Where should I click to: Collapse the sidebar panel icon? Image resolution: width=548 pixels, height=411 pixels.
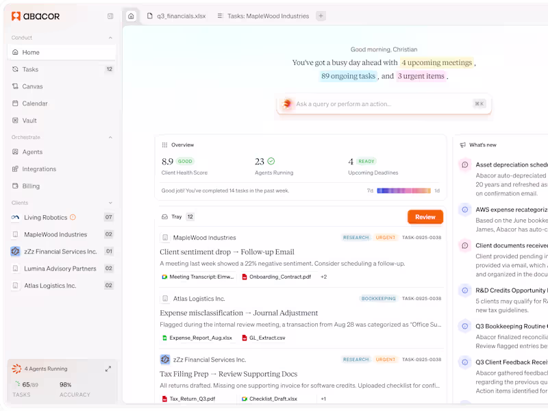pyautogui.click(x=110, y=16)
